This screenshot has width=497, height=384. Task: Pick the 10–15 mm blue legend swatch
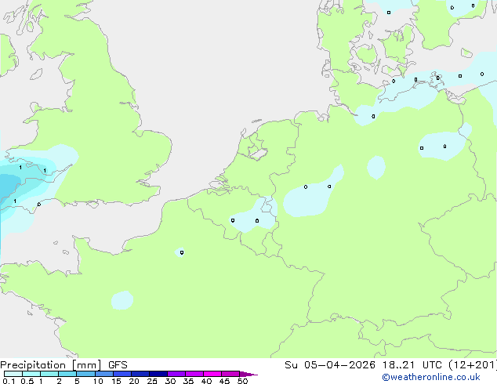104,374
